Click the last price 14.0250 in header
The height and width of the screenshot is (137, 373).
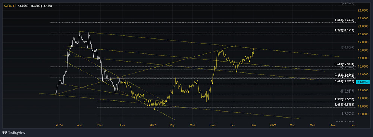pyautogui.click(x=23, y=6)
